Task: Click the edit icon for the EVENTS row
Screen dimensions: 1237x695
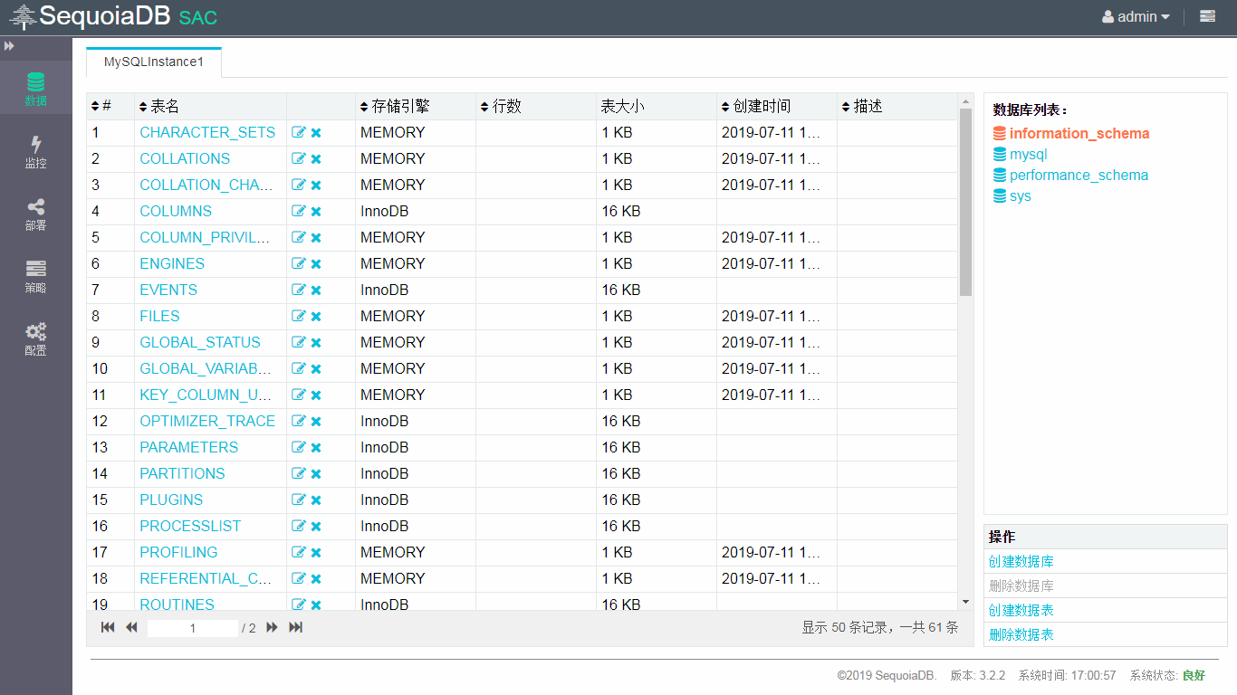Action: pyautogui.click(x=299, y=290)
